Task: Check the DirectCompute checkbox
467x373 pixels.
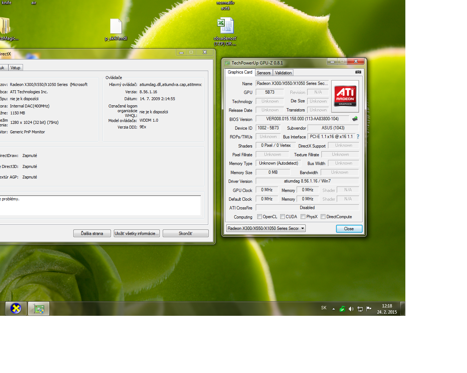Action: (x=323, y=217)
